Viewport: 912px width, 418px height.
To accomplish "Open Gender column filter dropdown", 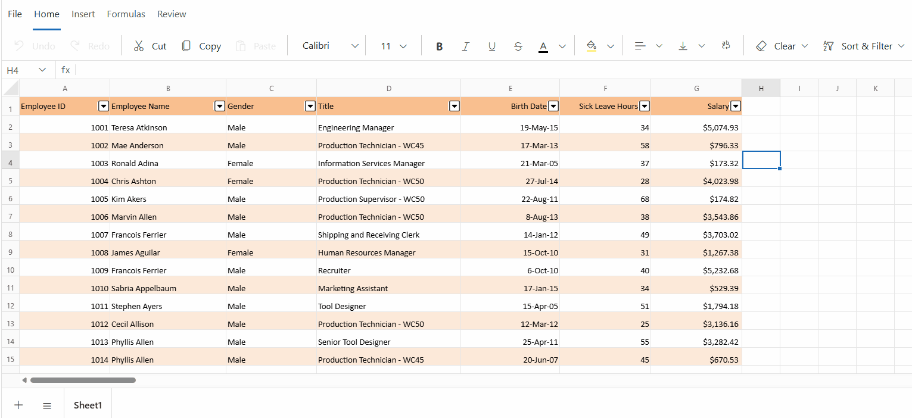I will point(310,106).
